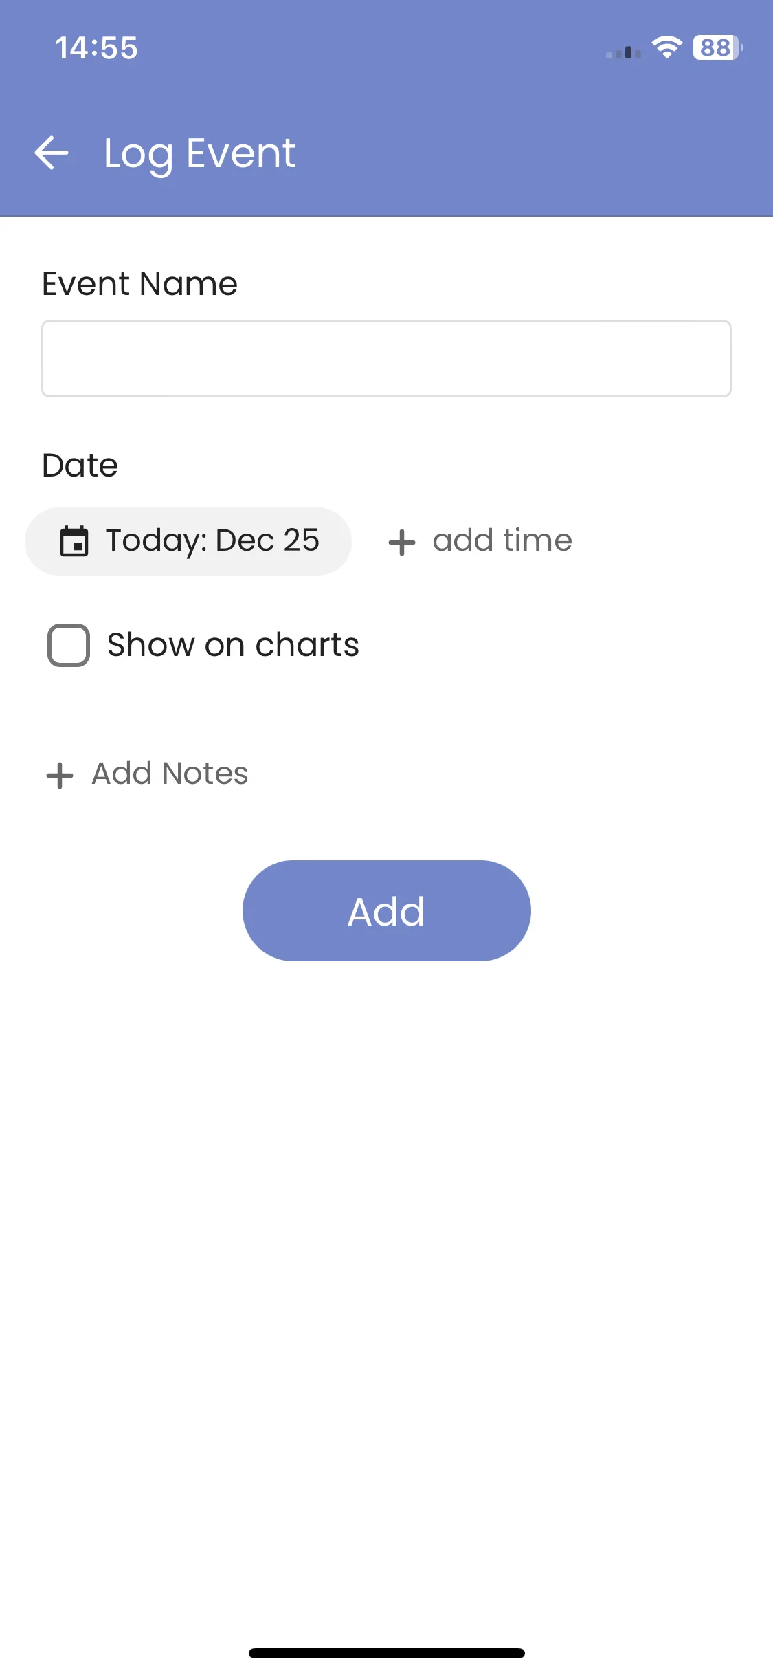Image resolution: width=773 pixels, height=1675 pixels.
Task: Click the Event Name label
Action: coord(139,284)
